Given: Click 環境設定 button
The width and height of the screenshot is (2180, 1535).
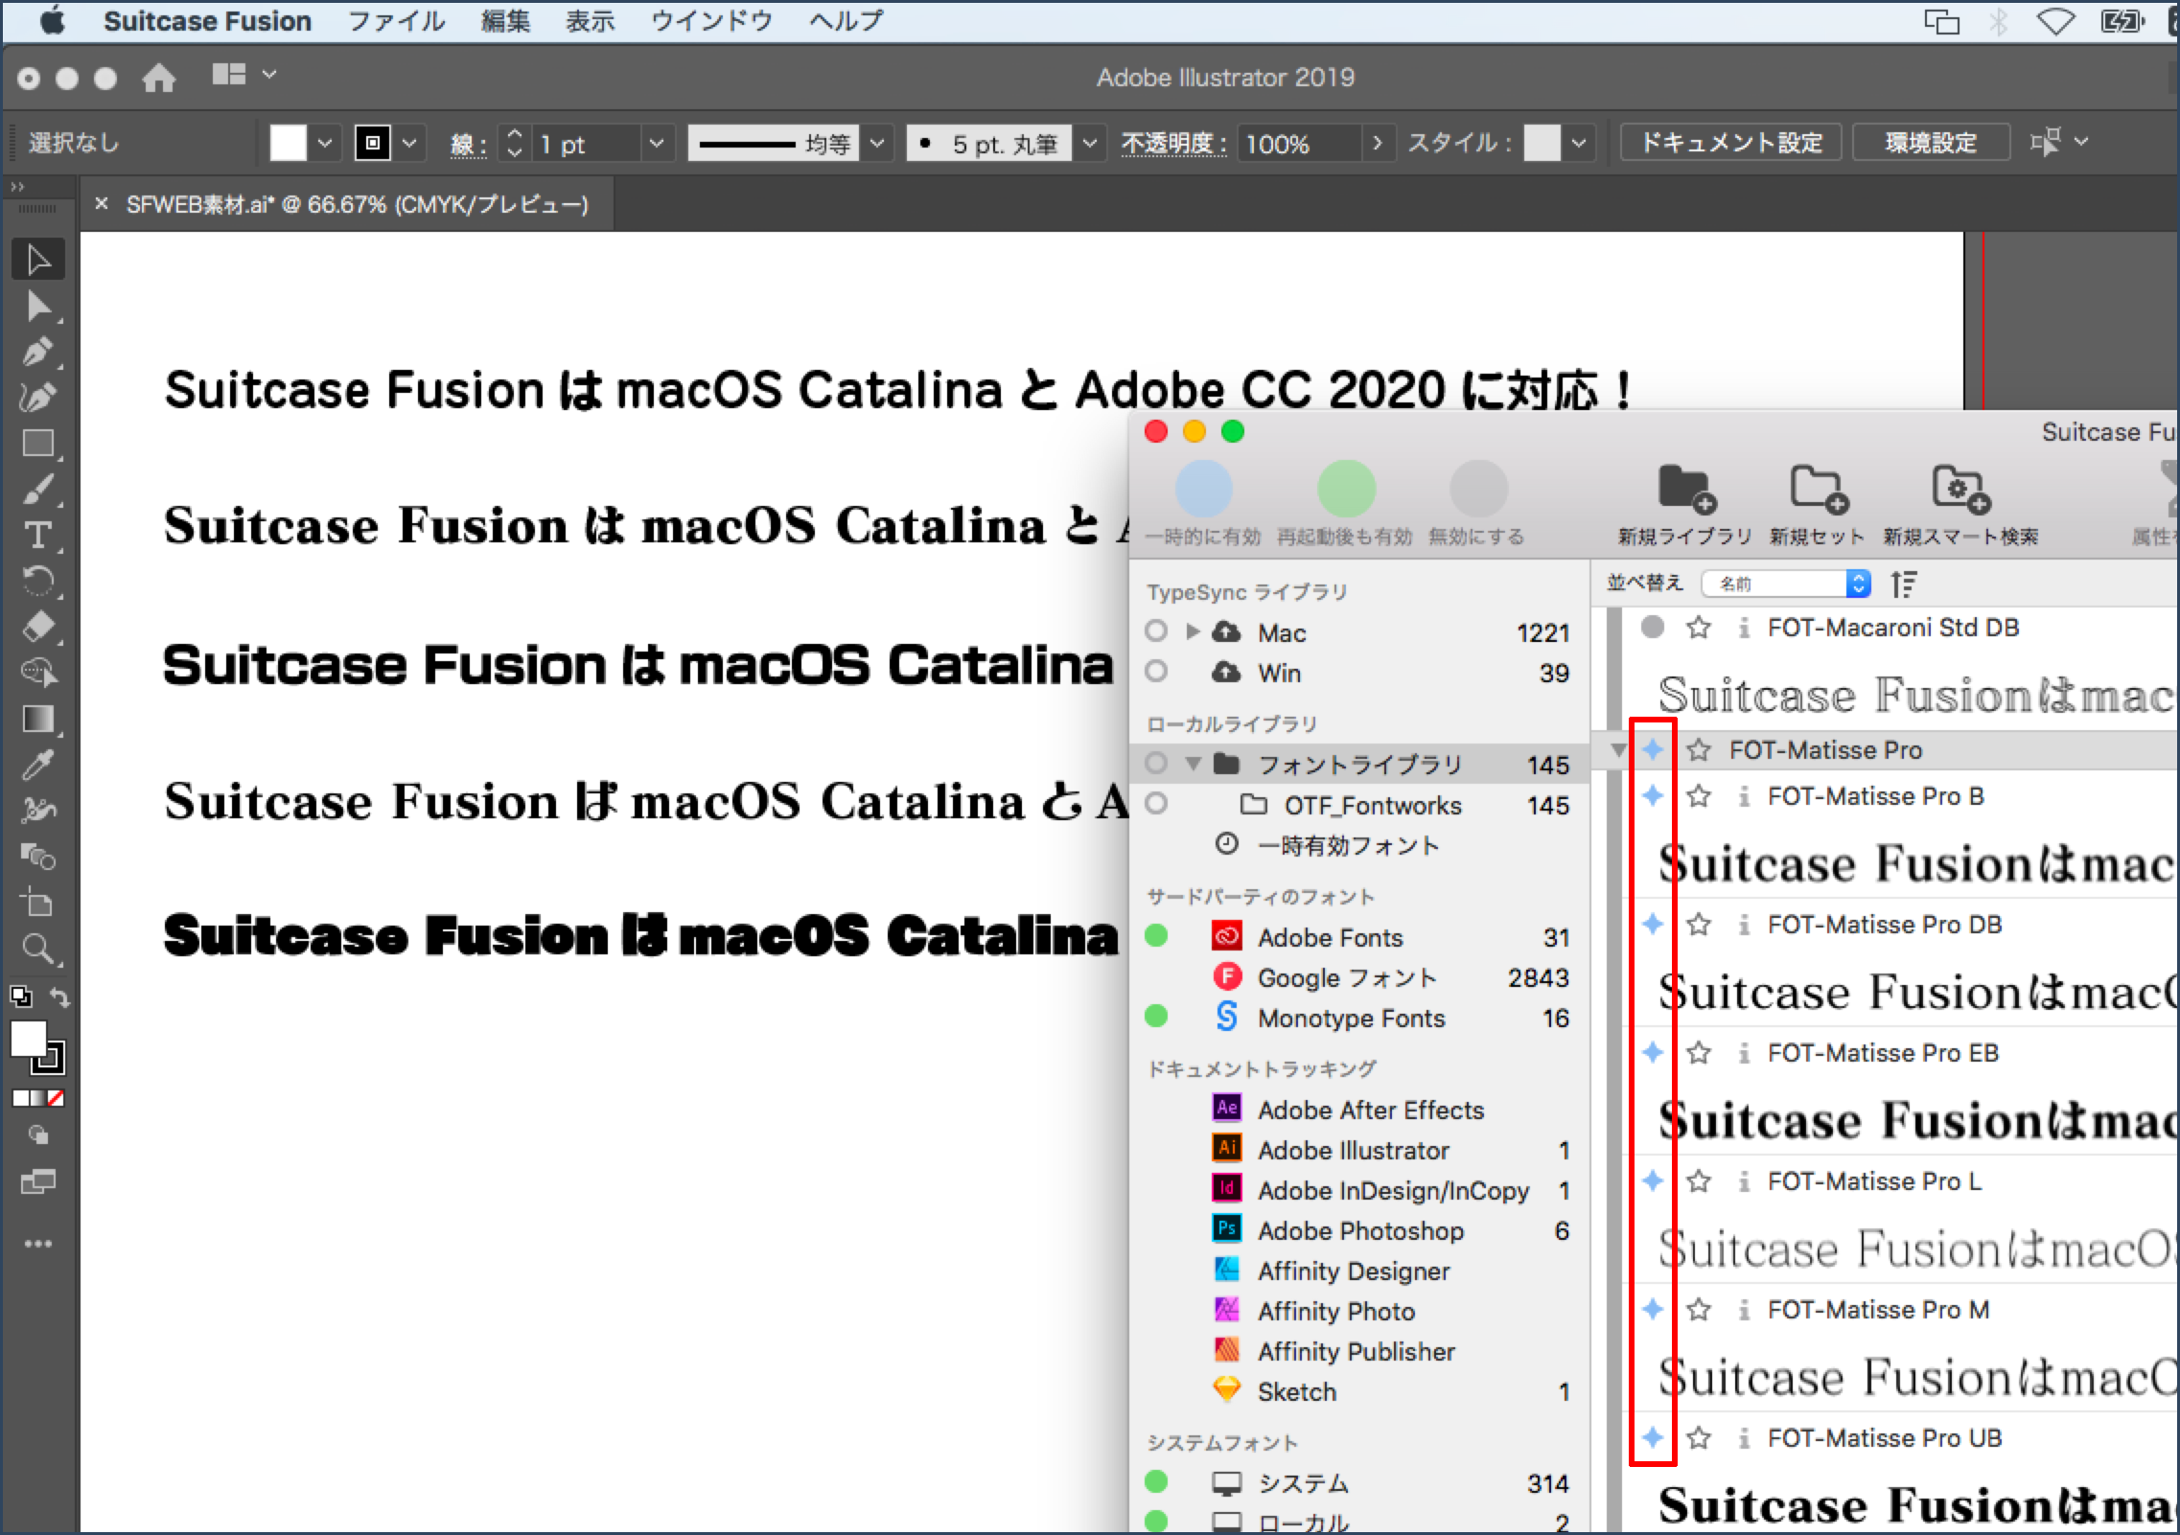Looking at the screenshot, I should [1931, 143].
